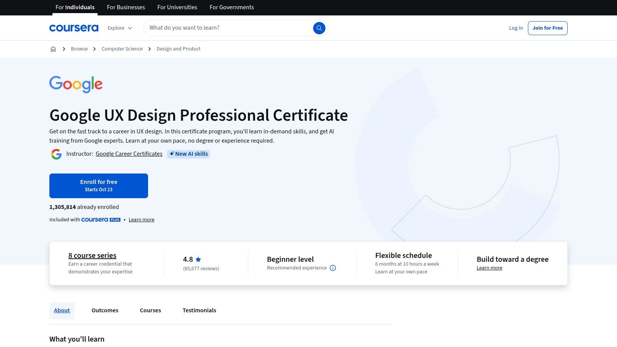Select the Outcomes tab

pos(105,310)
